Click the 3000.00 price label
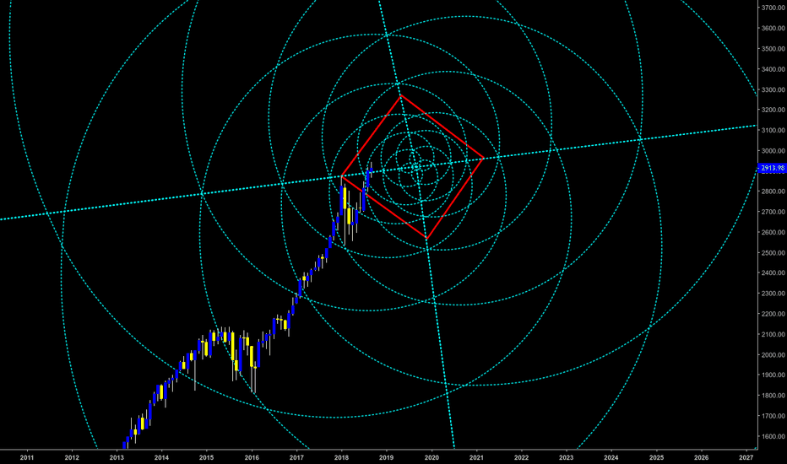Image resolution: width=787 pixels, height=464 pixels. pos(773,151)
